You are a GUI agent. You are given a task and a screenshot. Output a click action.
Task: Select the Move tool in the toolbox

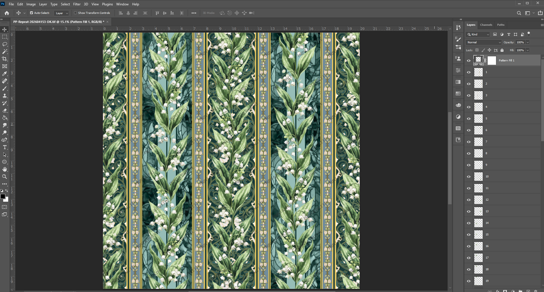5,29
